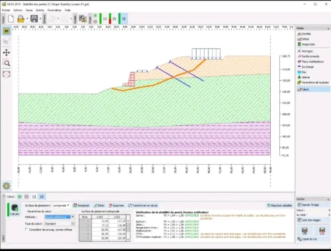The height and width of the screenshot is (251, 331).
Task: Open the Saisie menu
Action: [x=29, y=10]
